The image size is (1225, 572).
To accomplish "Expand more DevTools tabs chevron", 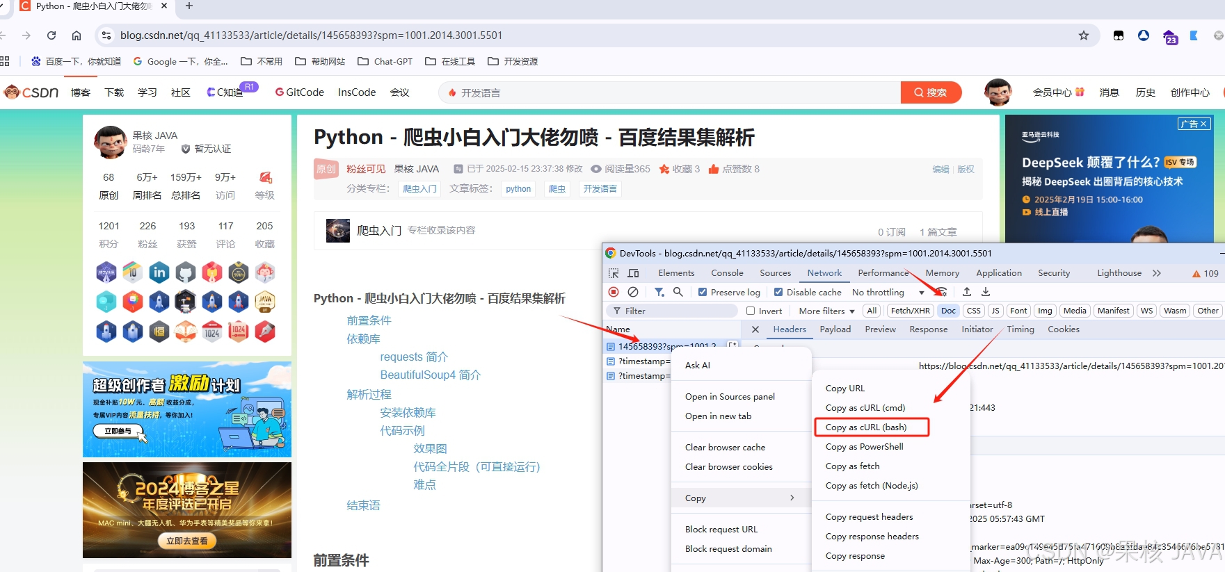I will coord(1157,273).
